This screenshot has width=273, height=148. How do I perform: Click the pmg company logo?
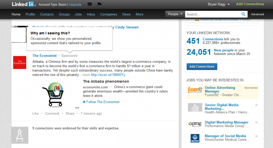pyautogui.click(x=195, y=124)
